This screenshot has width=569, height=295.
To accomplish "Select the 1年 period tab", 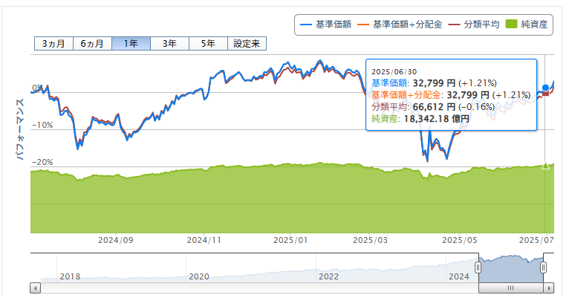I will tap(131, 44).
